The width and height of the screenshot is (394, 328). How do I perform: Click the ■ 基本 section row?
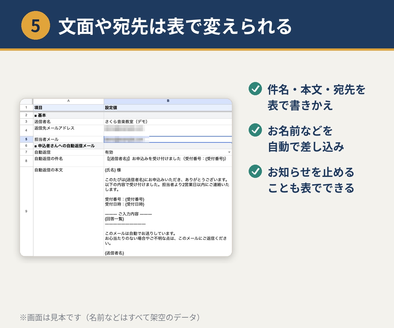126,115
